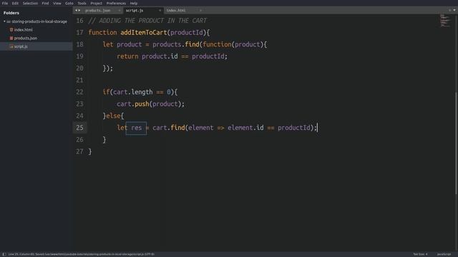Open index.html from the sidebar
The height and width of the screenshot is (257, 458).
[x=24, y=30]
